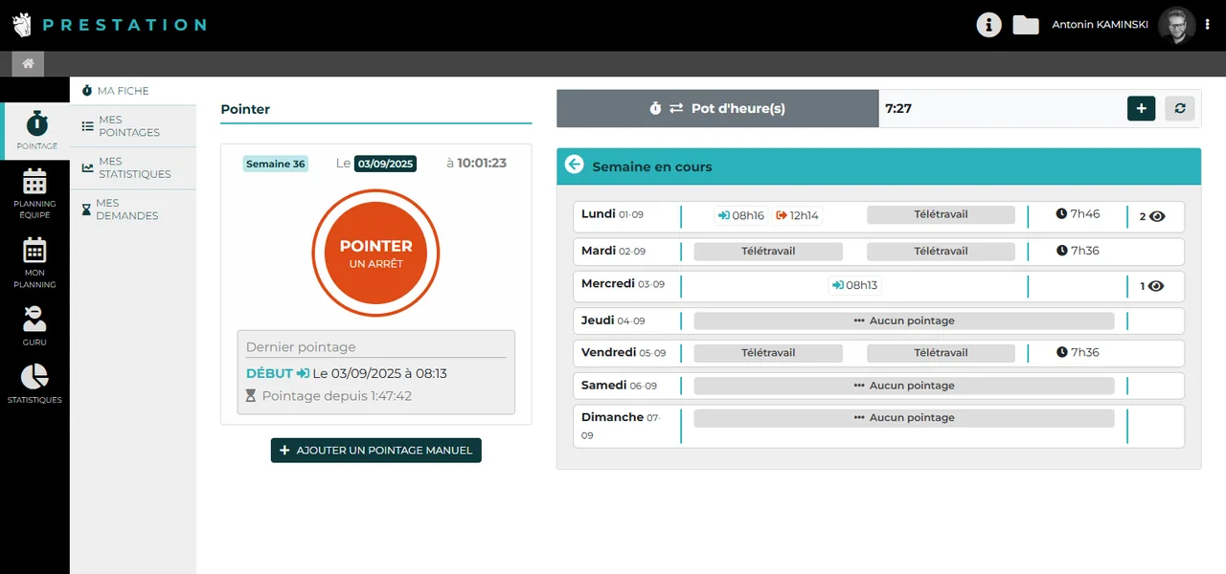1226x574 pixels.
Task: Open the user options three-dot menu
Action: click(x=1208, y=25)
